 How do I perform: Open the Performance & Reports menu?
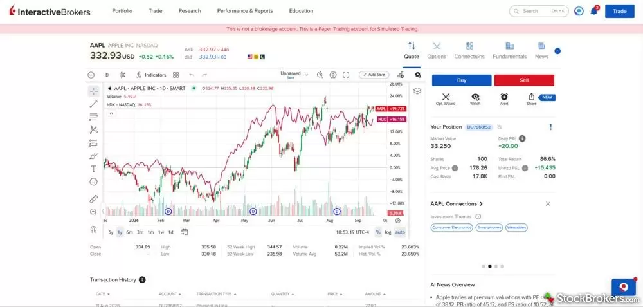[245, 11]
